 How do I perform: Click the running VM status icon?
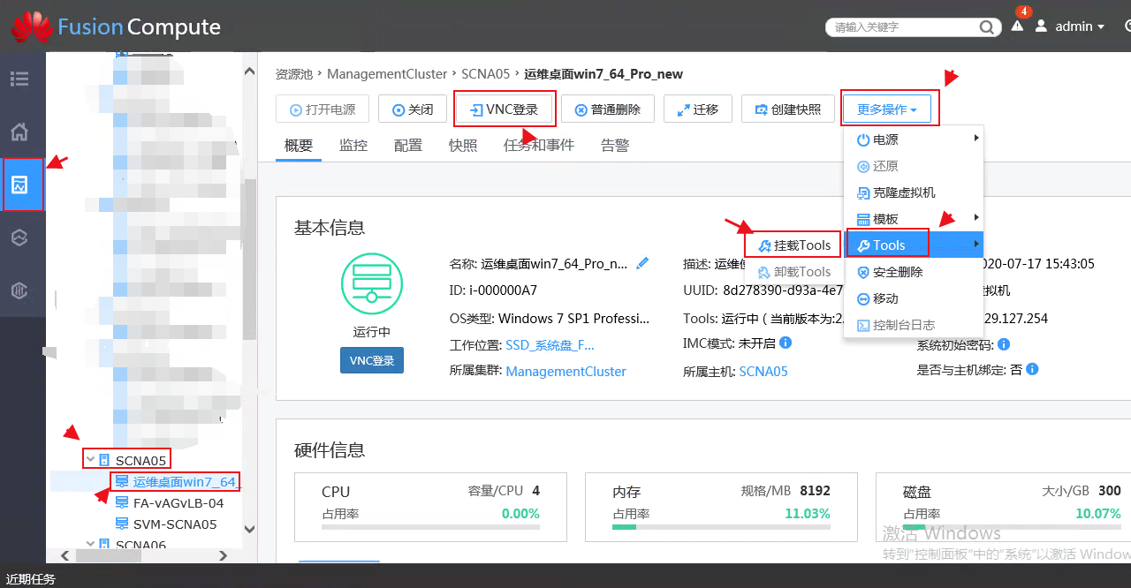[371, 283]
